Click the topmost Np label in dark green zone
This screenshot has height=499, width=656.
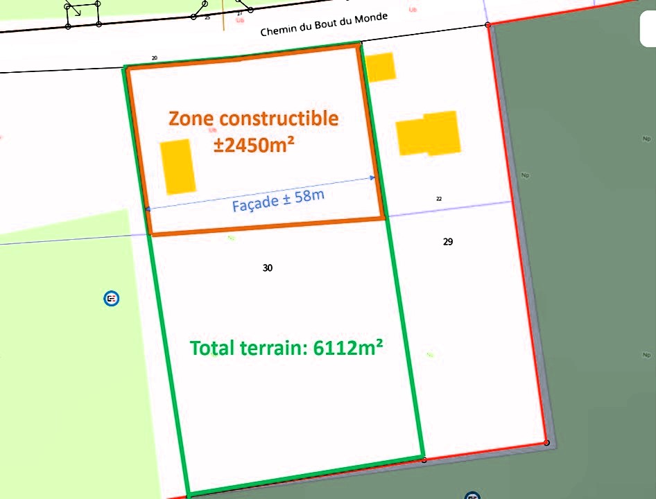(x=646, y=139)
